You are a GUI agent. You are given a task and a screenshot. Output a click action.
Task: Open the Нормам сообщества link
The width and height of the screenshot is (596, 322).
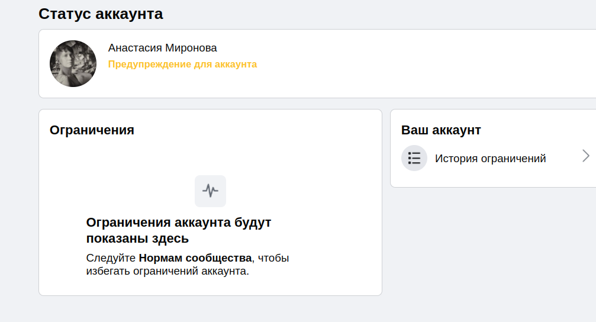coord(195,257)
